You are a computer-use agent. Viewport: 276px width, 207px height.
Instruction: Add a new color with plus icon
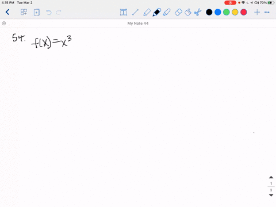(x=257, y=12)
